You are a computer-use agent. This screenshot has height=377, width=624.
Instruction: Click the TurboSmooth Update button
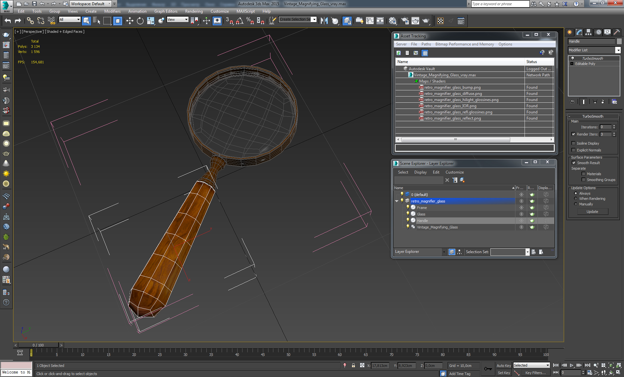[592, 212]
